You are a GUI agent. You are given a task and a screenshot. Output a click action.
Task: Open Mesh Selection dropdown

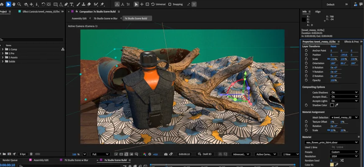[x=344, y=117]
